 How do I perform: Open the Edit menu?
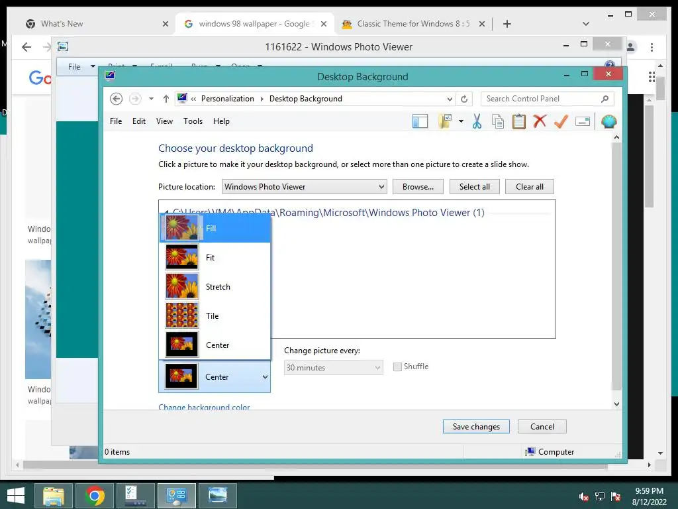point(139,121)
